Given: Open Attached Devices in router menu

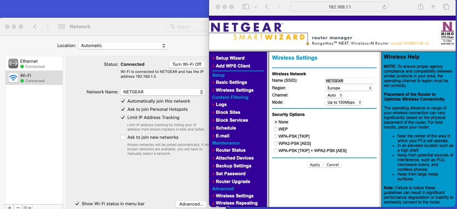Looking at the screenshot, I should tap(235, 158).
